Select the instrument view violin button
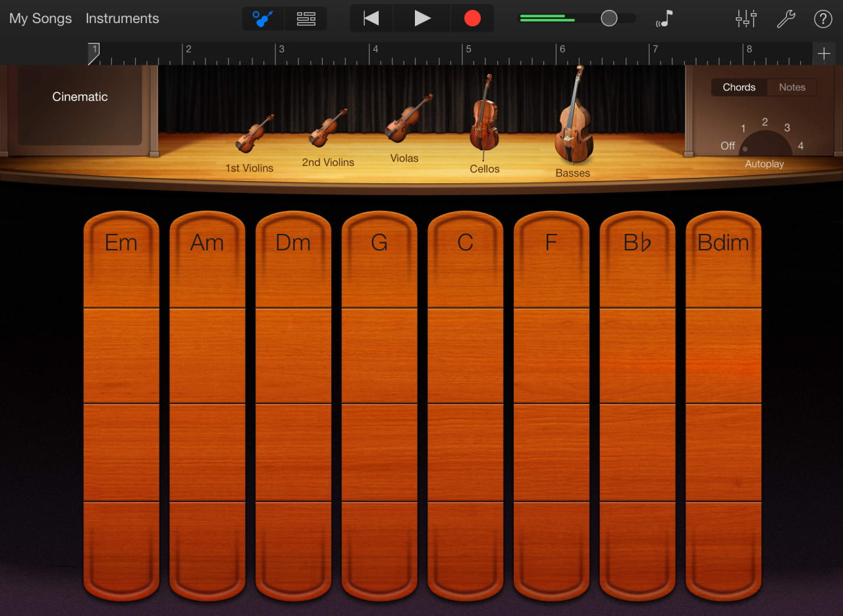 (x=263, y=18)
